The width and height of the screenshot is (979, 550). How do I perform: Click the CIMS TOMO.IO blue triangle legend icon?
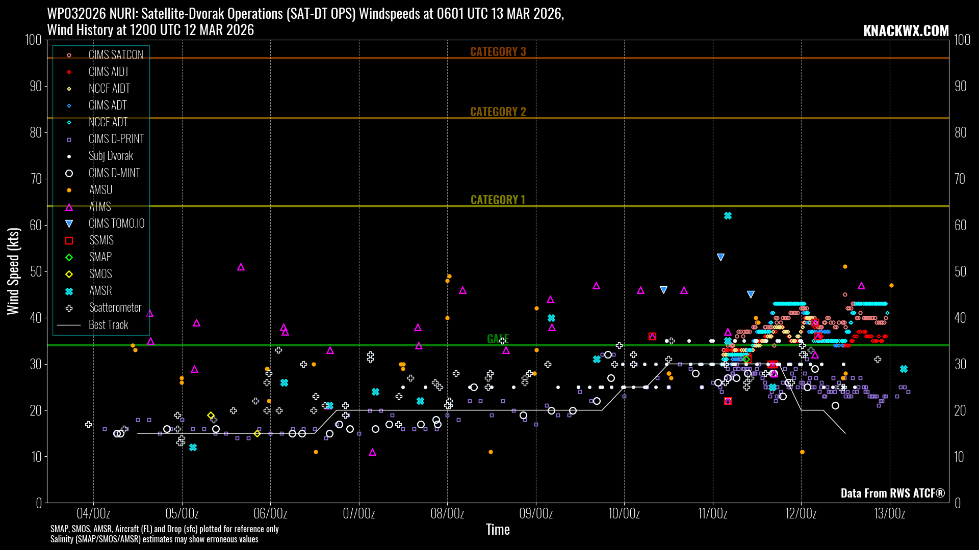69,224
